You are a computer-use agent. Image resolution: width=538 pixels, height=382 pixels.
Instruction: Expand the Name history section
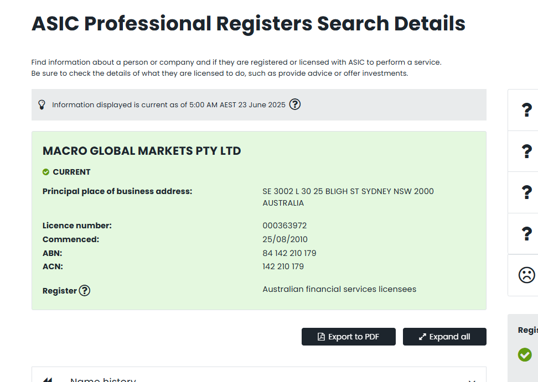tap(103, 379)
